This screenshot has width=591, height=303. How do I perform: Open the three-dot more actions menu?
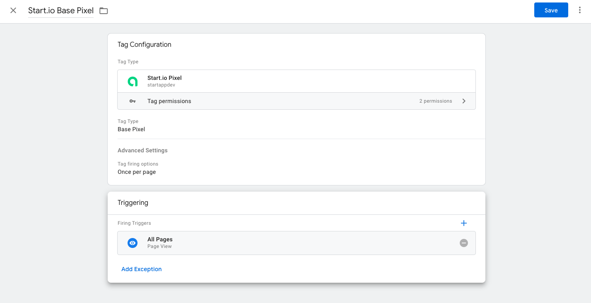coord(579,10)
